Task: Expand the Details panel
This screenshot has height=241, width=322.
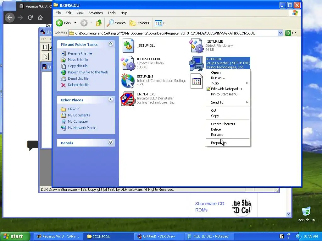Action: tap(110, 142)
